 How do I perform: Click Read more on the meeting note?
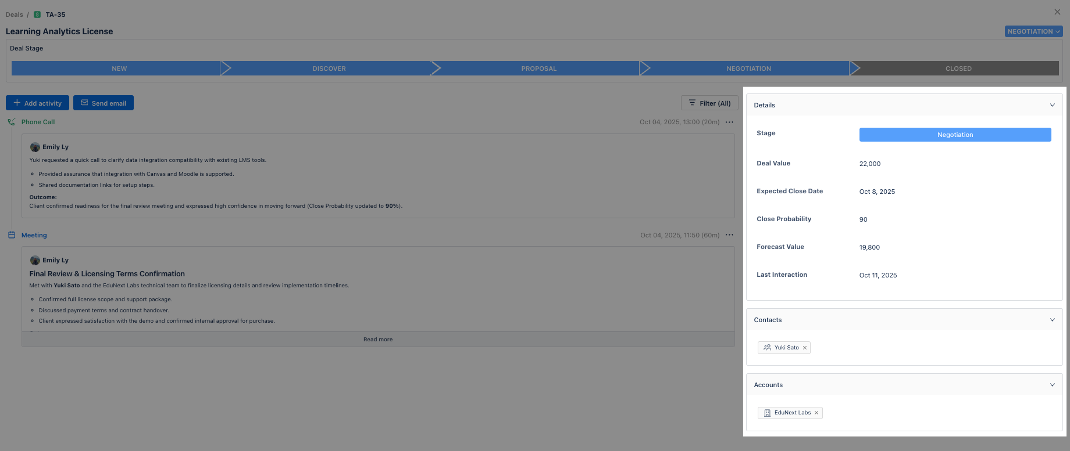click(378, 340)
